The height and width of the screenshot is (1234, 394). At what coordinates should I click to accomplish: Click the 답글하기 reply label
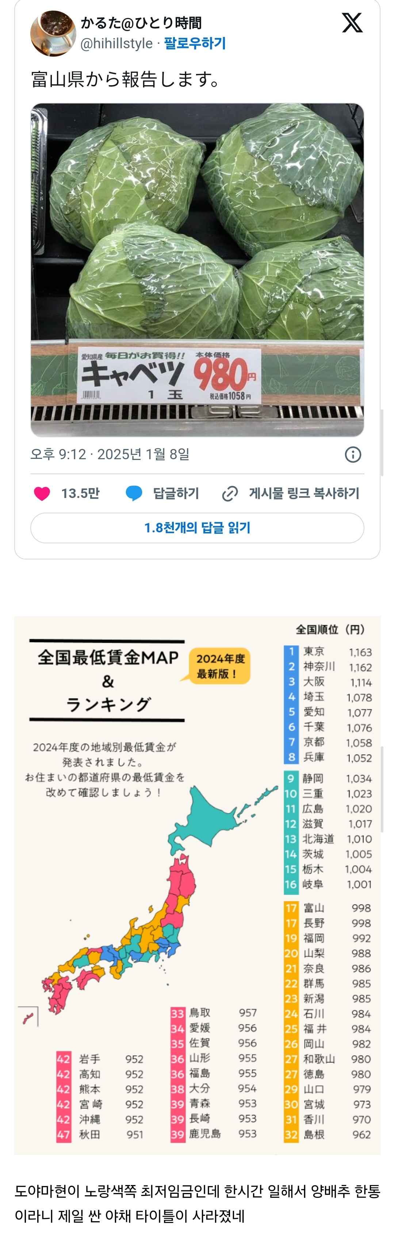tap(176, 493)
